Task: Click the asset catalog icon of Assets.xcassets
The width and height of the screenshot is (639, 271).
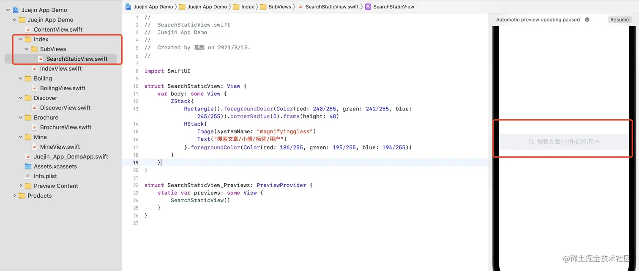Action: 28,166
